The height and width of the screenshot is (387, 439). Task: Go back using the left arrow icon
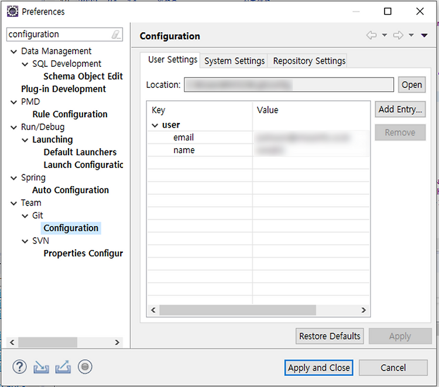click(372, 35)
